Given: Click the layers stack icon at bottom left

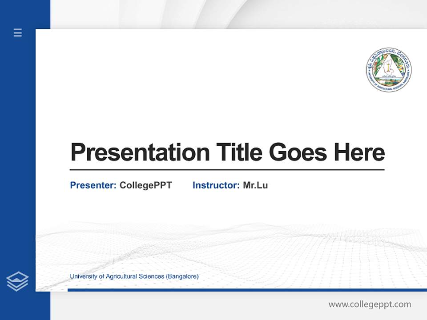Looking at the screenshot, I should [x=17, y=280].
